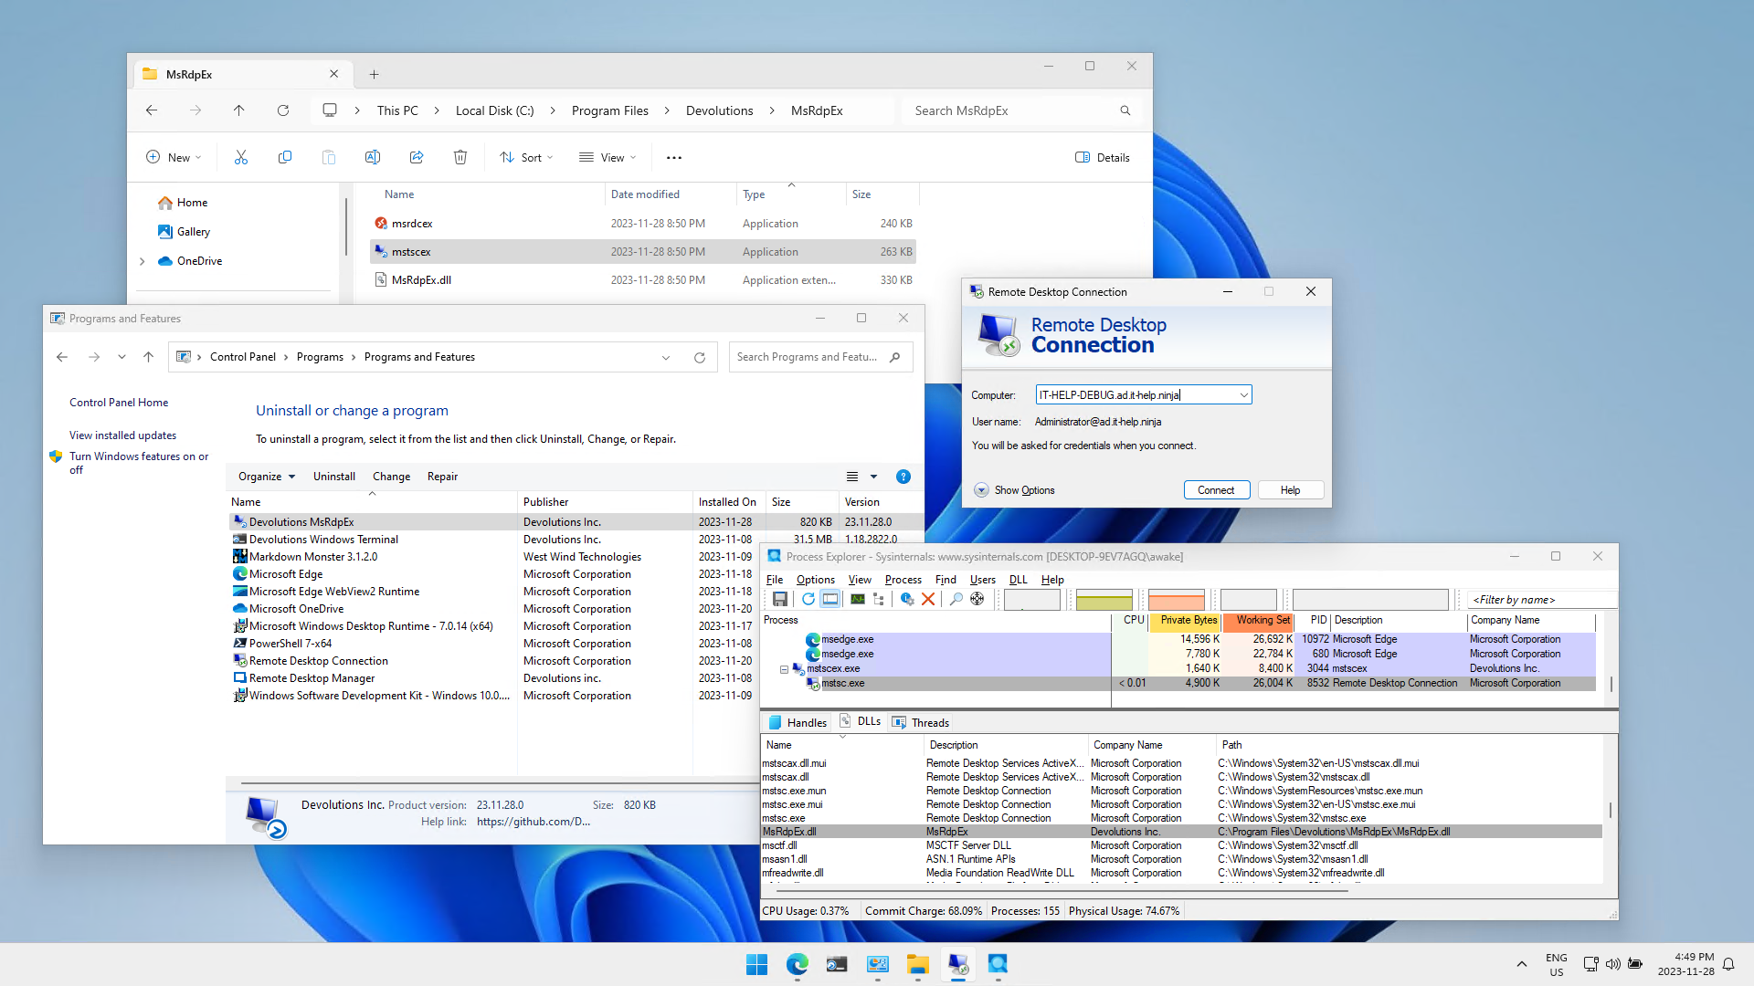Viewport: 1754px width, 986px height.
Task: Click the Change button for selected program
Action: pos(392,476)
